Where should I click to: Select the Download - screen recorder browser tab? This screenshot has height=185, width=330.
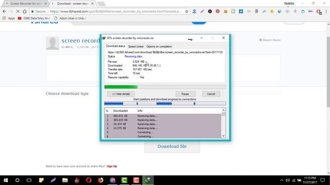point(73,4)
